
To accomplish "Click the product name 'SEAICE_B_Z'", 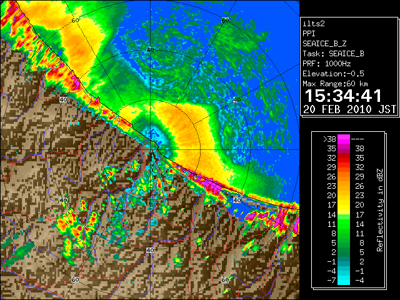I will (324, 44).
